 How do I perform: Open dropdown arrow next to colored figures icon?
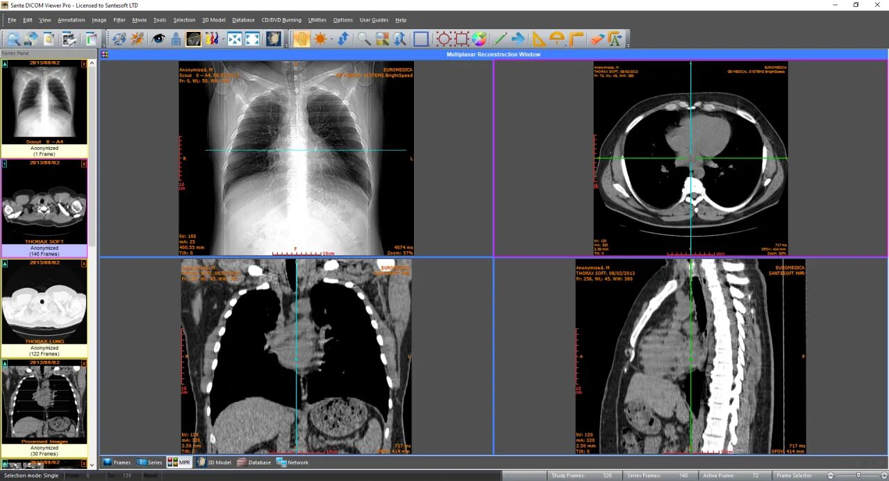click(222, 39)
